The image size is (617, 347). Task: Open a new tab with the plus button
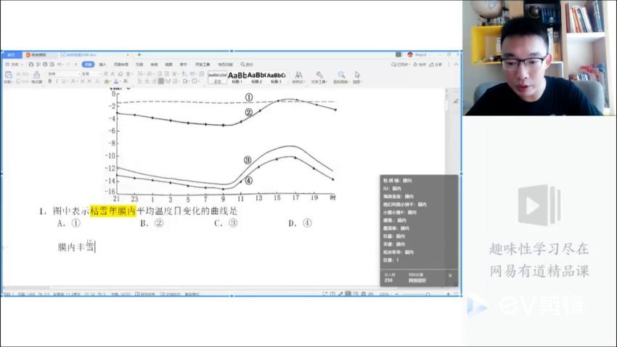click(x=139, y=54)
